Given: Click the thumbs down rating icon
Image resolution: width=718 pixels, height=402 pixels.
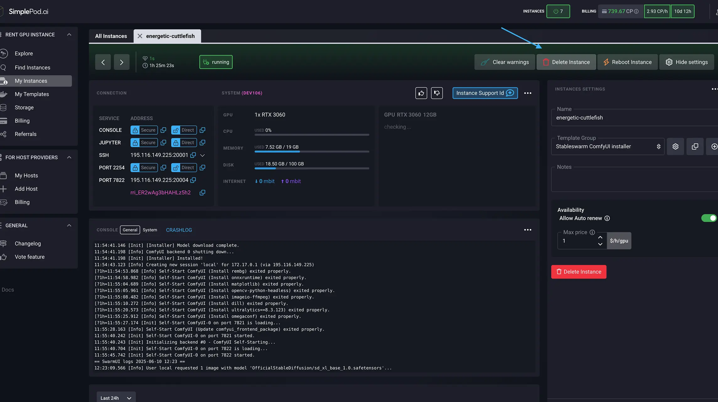Looking at the screenshot, I should point(437,93).
